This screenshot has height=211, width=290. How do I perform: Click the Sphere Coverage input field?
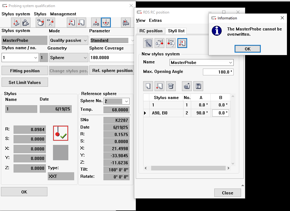click(x=112, y=58)
